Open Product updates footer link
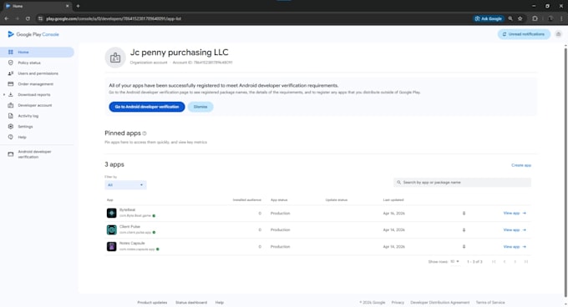The image size is (568, 307). coord(152,302)
